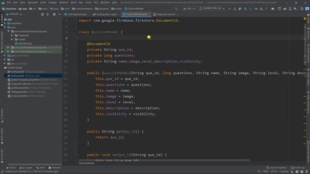Switch to ListFragment.java tab

coord(77,14)
